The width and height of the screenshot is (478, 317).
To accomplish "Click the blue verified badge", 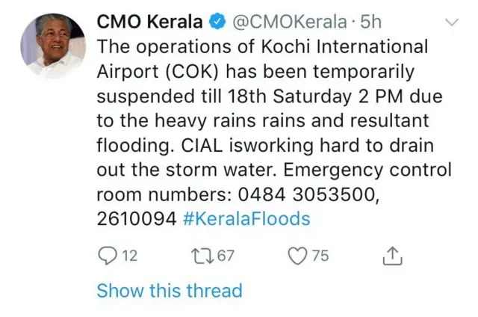I will [x=217, y=22].
